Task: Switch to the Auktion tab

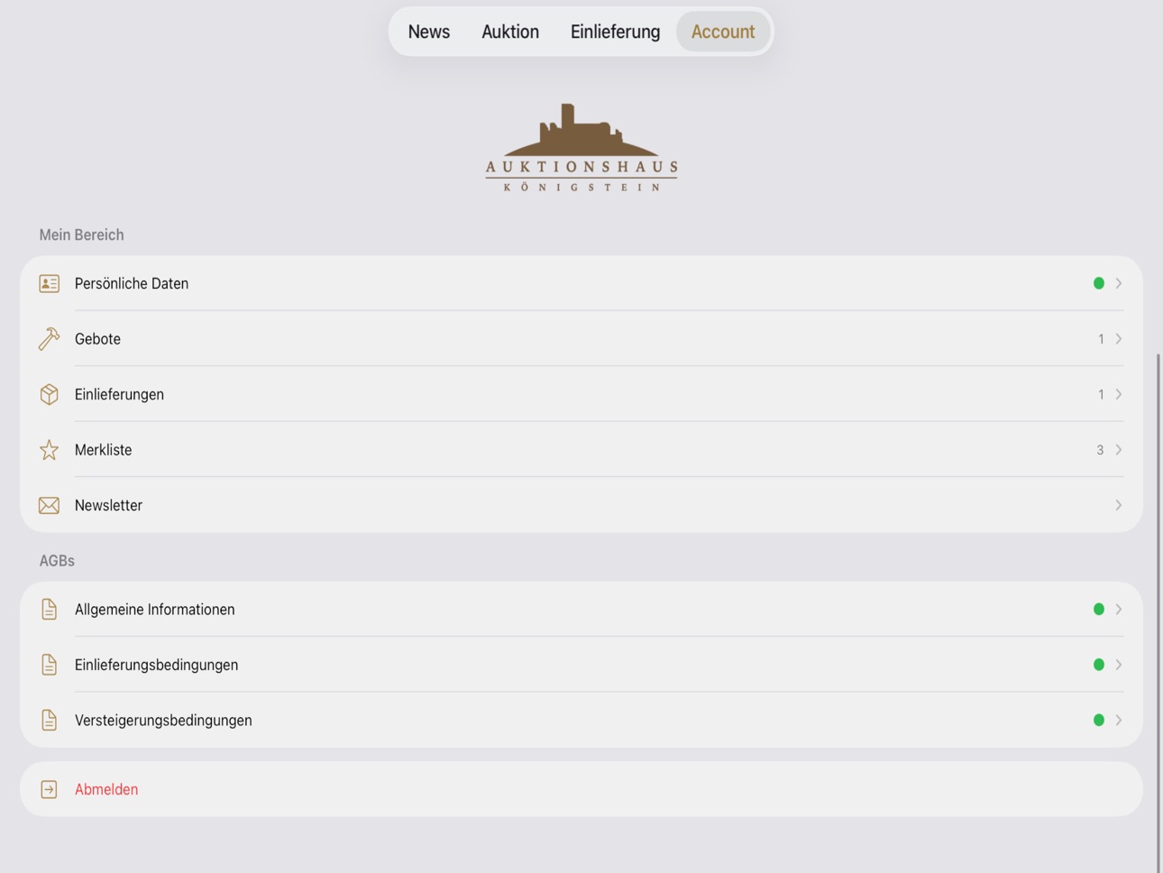Action: pyautogui.click(x=510, y=32)
